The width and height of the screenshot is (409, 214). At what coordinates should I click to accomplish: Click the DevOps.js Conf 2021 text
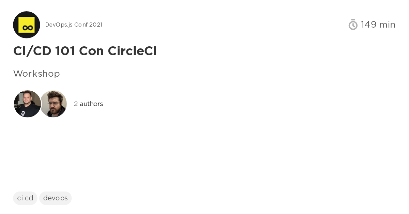point(74,25)
